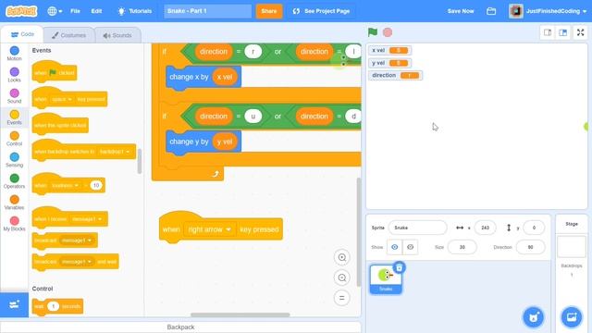Open Tutorials from the lightbulb item
This screenshot has height=333, width=592.
[135, 11]
